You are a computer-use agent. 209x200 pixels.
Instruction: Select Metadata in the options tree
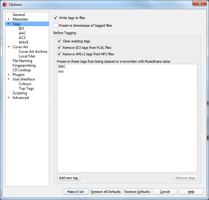click(x=20, y=19)
